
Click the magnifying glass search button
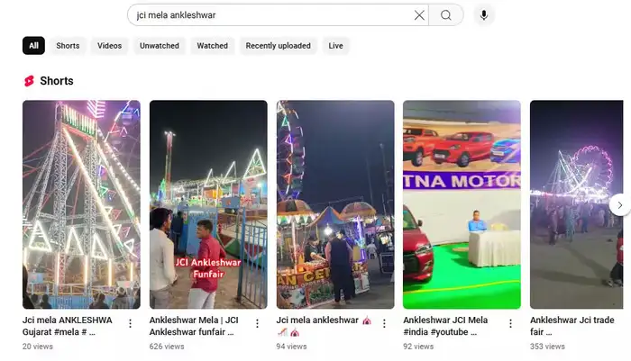coord(446,15)
